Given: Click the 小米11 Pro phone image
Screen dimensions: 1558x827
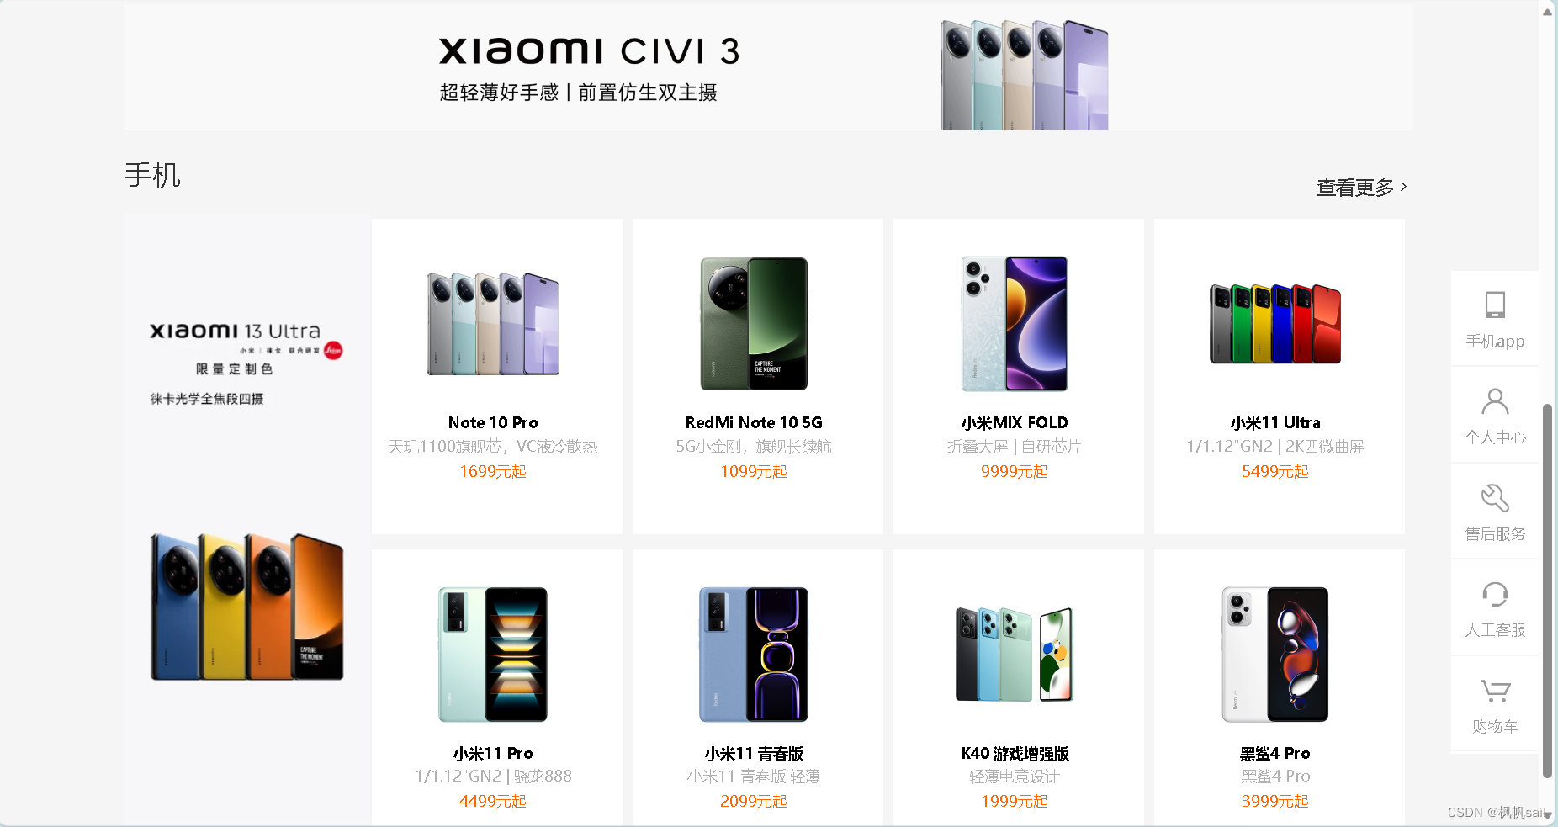Looking at the screenshot, I should pos(493,654).
